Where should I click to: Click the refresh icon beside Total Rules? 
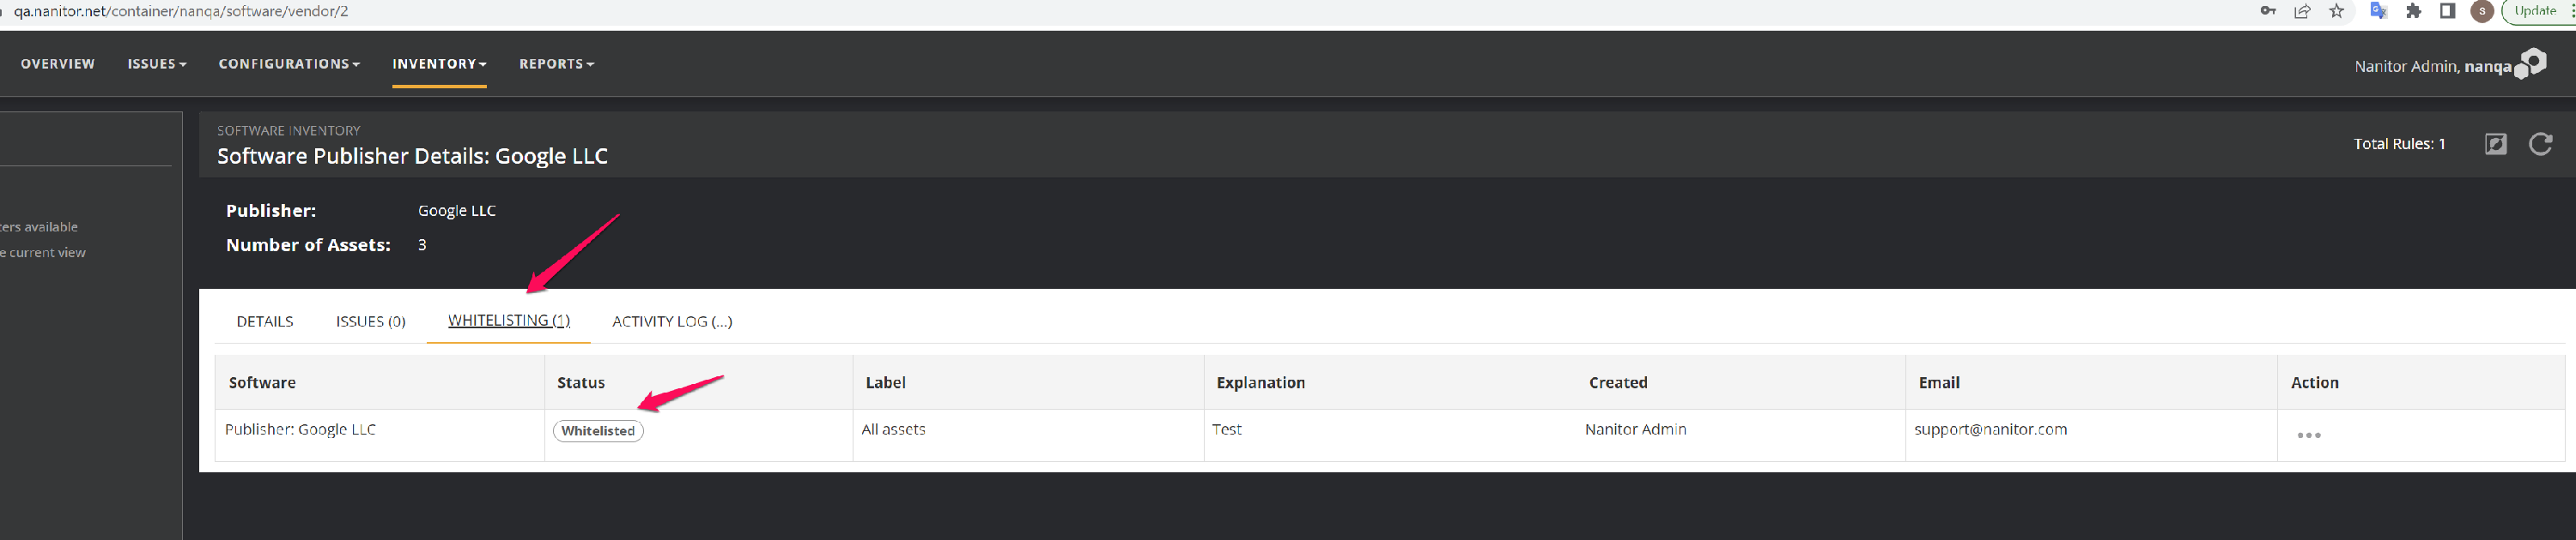tap(2540, 144)
